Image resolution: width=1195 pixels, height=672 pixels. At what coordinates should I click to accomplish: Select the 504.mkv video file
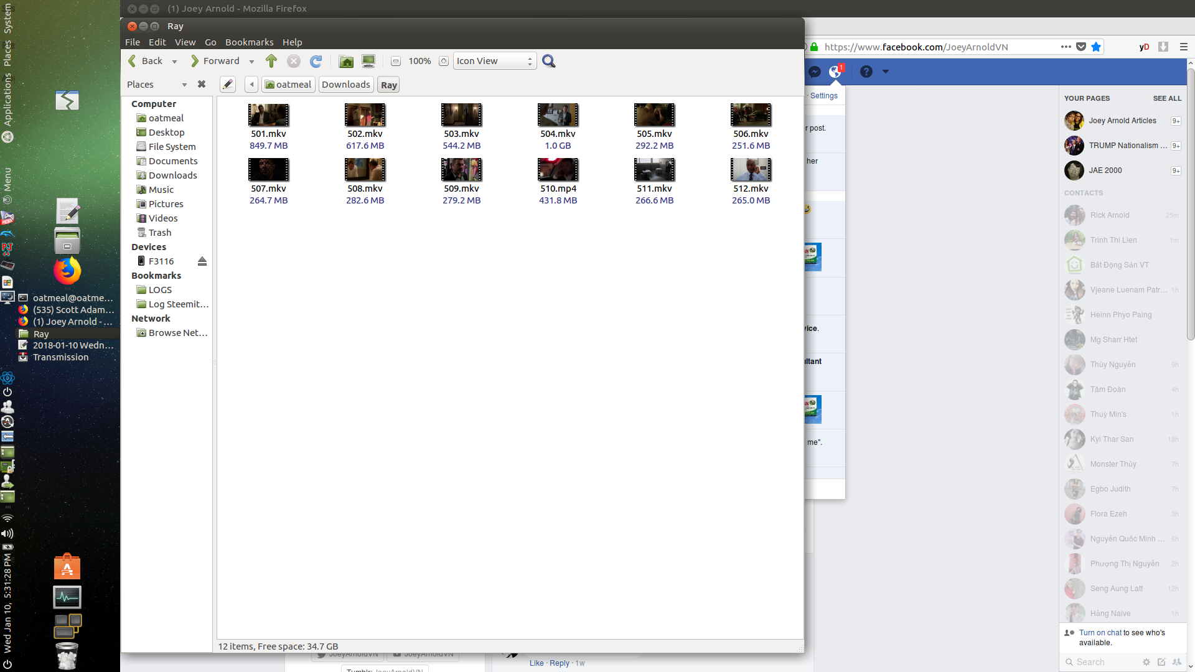(558, 127)
